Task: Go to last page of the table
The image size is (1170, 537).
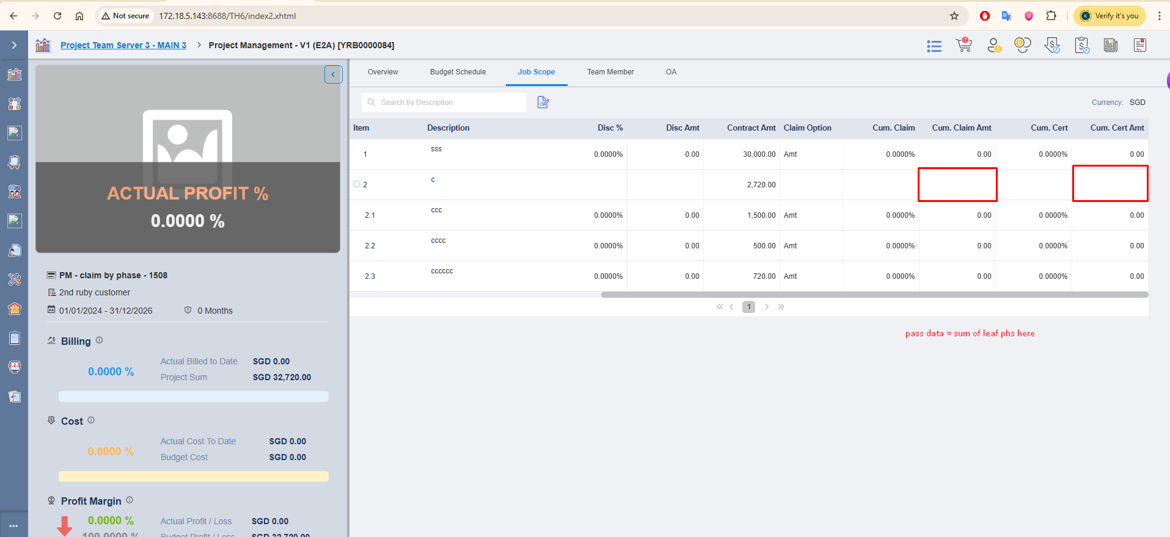Action: tap(781, 307)
